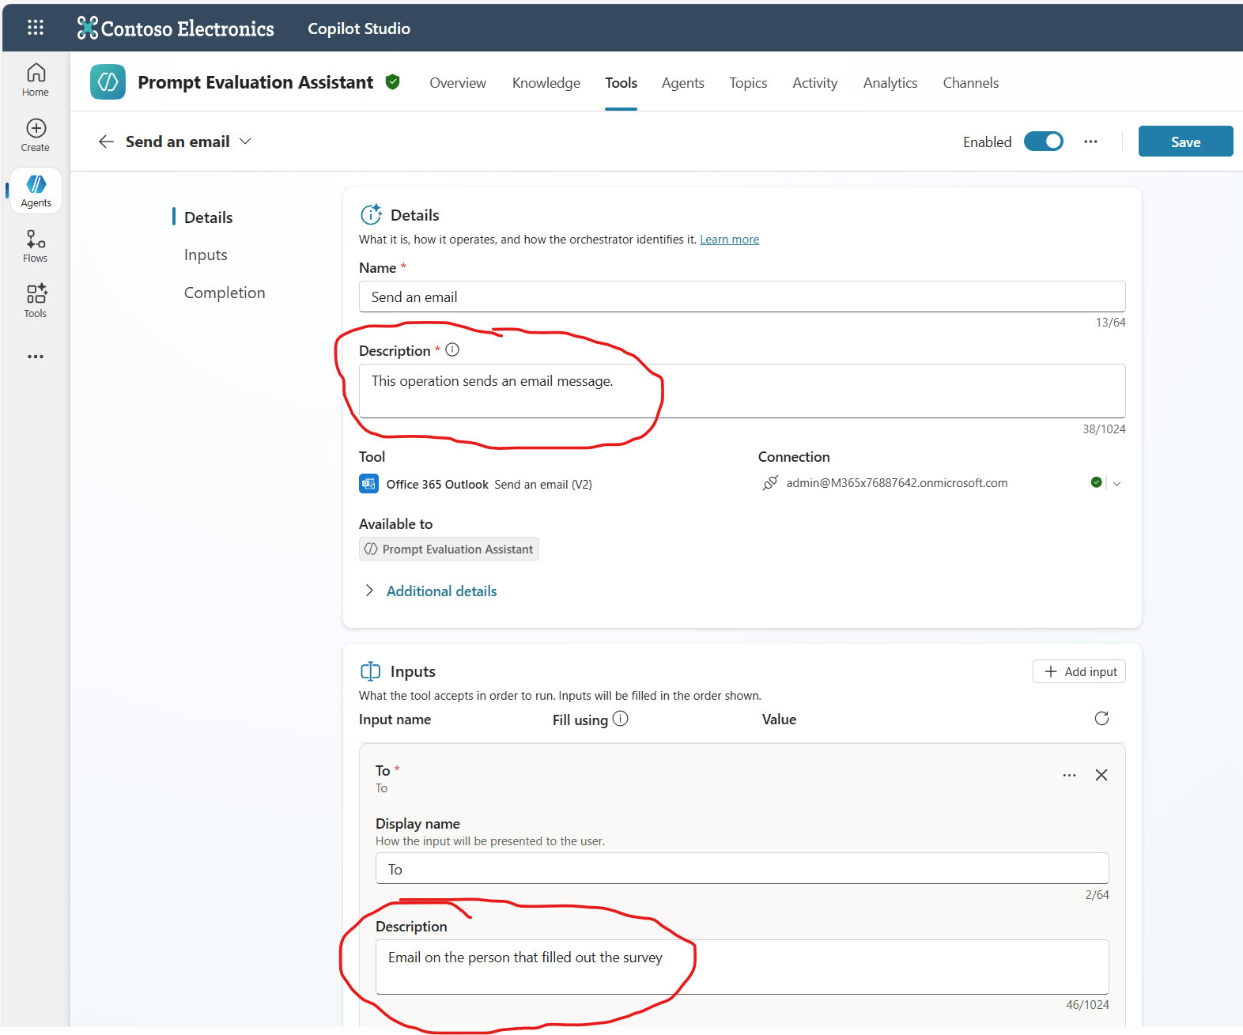1243x1035 pixels.
Task: Click the Office 365 Outlook tool name
Action: (x=437, y=485)
